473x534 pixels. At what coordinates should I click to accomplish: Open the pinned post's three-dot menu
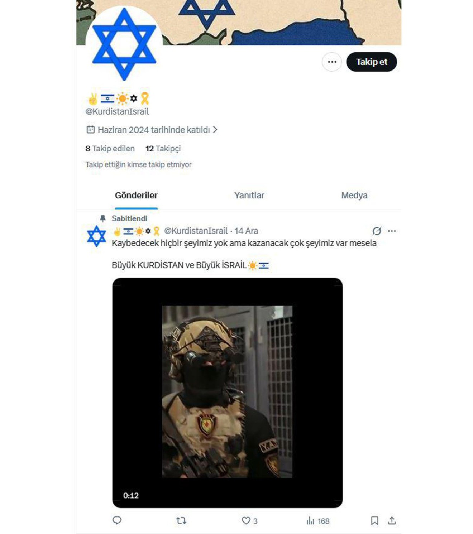392,231
